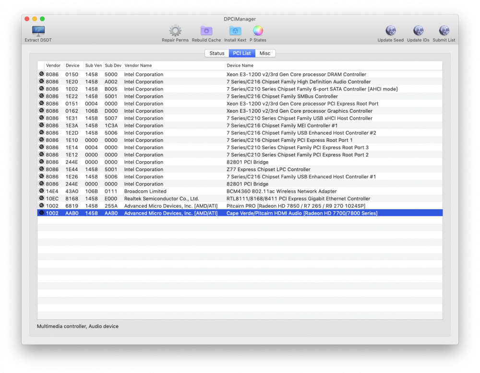
Task: Click lookup icon on Enhanced Host Controller #2 row
Action: click(41, 132)
